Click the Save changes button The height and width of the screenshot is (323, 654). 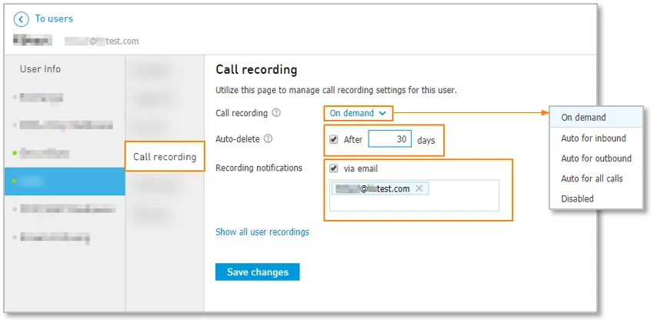pos(257,272)
